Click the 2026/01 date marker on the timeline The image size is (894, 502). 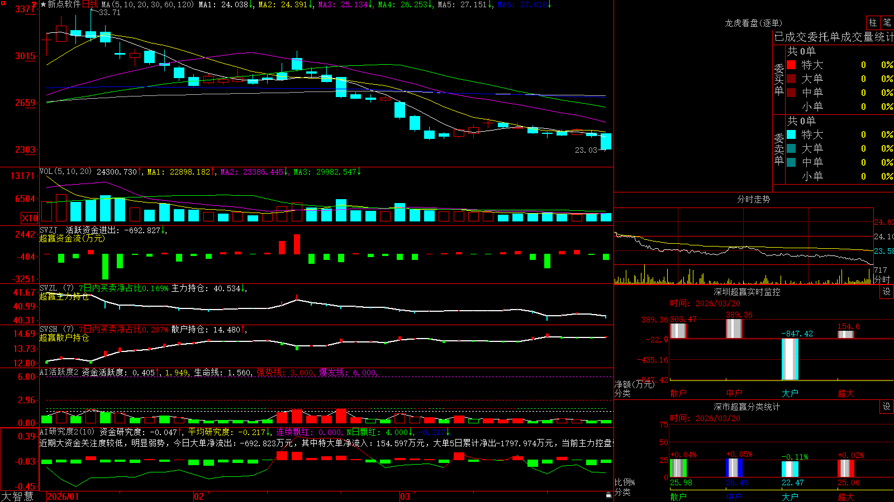(x=63, y=496)
